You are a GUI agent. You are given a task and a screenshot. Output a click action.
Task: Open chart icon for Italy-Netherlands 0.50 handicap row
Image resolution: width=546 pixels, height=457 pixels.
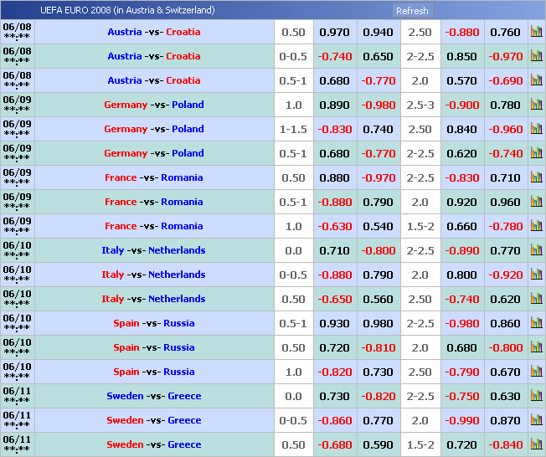point(536,300)
